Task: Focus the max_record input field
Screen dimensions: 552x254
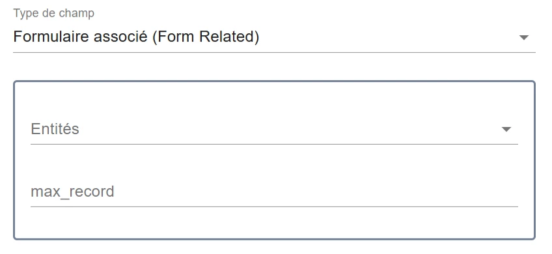Action: [x=274, y=192]
